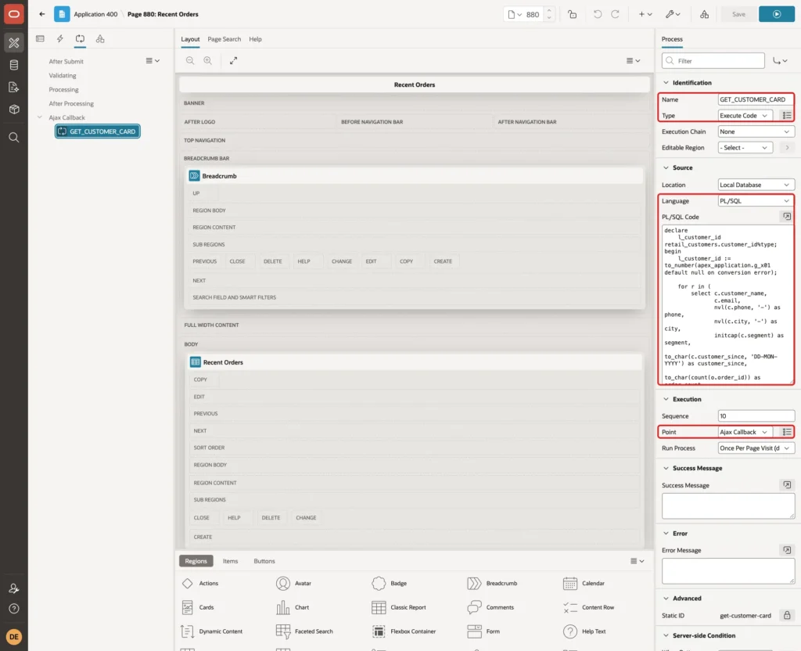Collapse the Source section
The image size is (801, 651).
666,167
